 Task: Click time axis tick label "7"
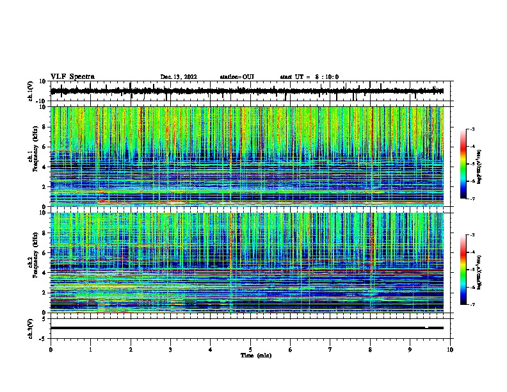click(330, 350)
